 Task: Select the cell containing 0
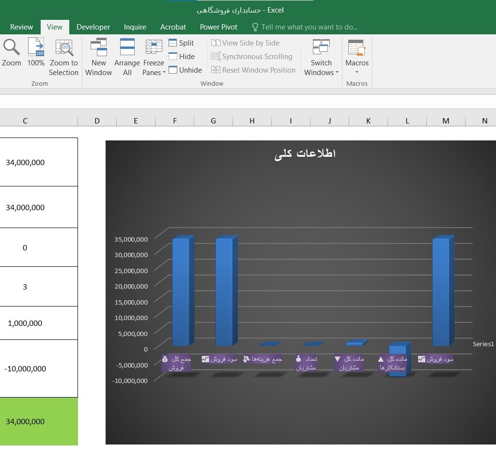pos(39,247)
